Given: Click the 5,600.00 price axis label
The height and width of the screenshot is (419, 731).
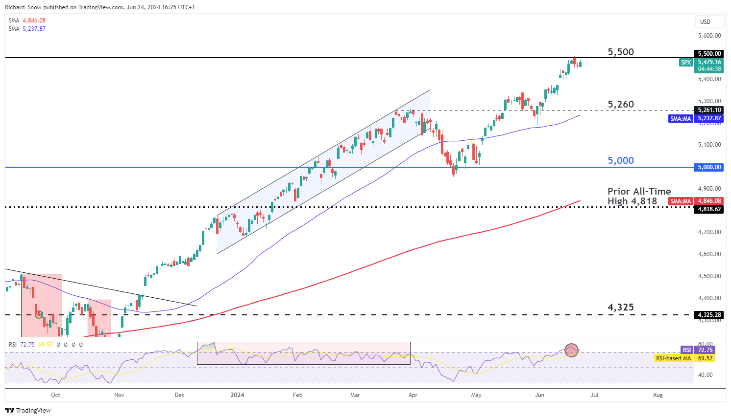Looking at the screenshot, I should tap(709, 36).
